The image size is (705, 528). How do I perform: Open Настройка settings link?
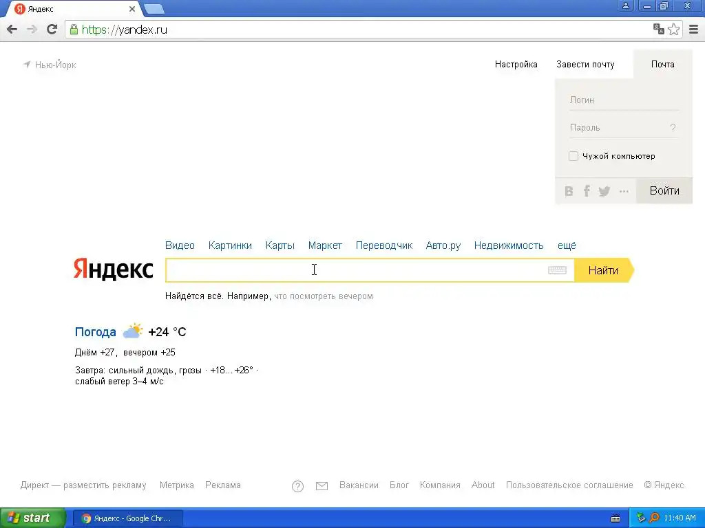click(x=516, y=64)
